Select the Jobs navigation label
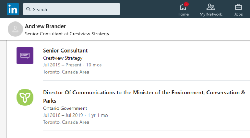This screenshot has height=138, width=250. click(238, 14)
